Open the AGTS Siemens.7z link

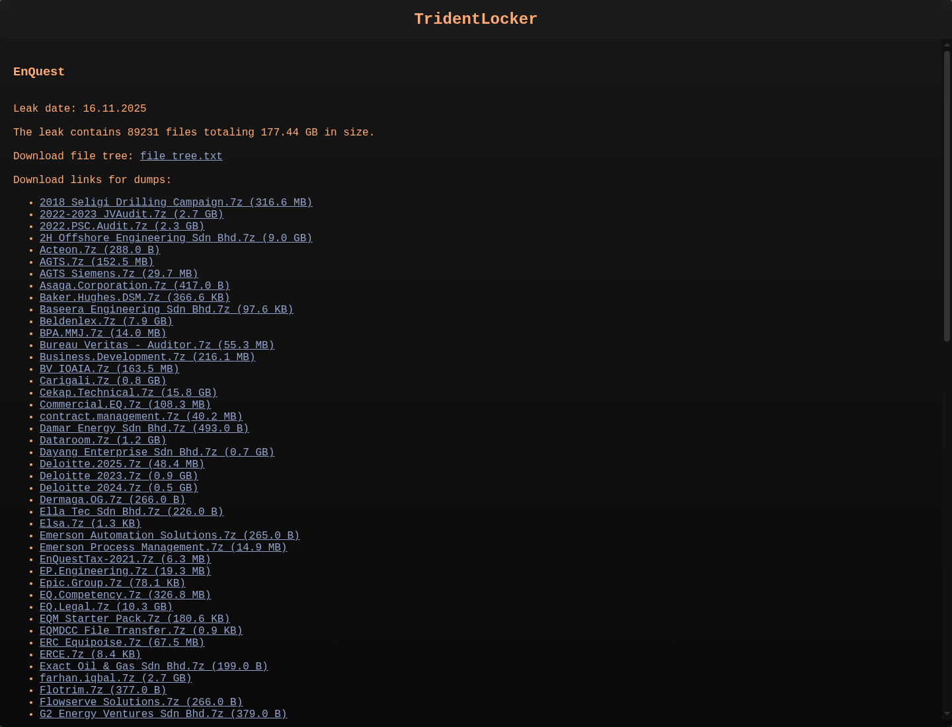[x=119, y=274]
